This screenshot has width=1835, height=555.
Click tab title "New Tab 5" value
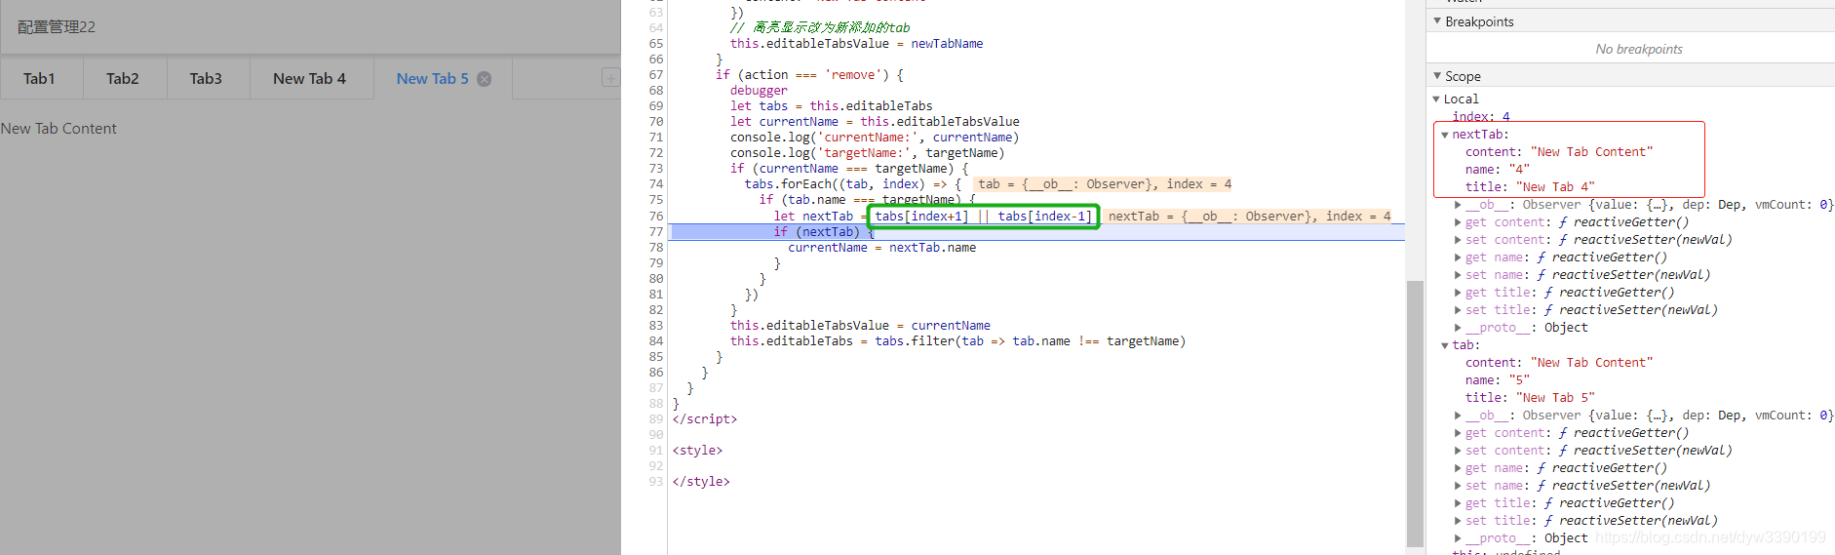(x=1555, y=398)
